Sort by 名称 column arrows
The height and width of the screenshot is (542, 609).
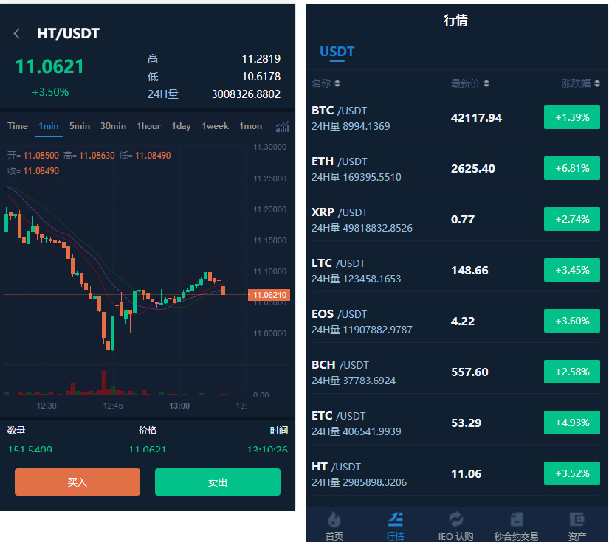337,83
